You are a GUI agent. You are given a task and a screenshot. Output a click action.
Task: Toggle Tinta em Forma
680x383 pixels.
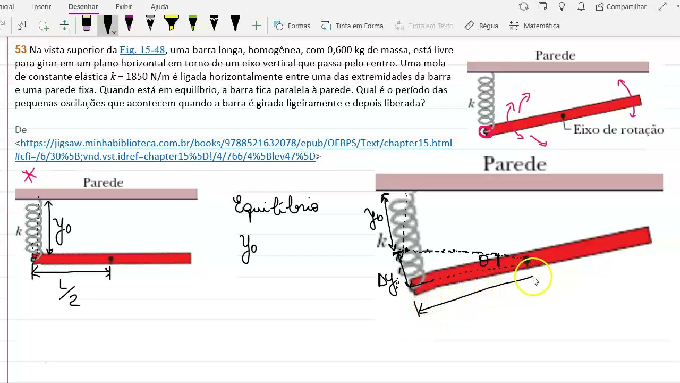pos(352,26)
